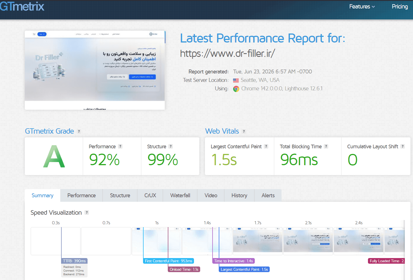Select the 0.3s filmstrip frame
The image size is (413, 280).
pos(55,241)
